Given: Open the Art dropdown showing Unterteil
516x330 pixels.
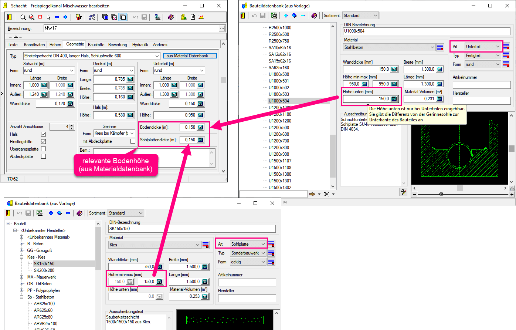Looking at the screenshot, I should pyautogui.click(x=482, y=47).
